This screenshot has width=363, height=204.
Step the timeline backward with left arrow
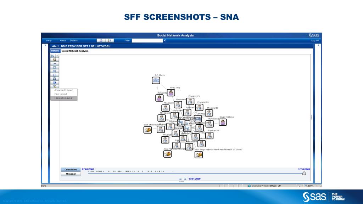tap(180, 179)
